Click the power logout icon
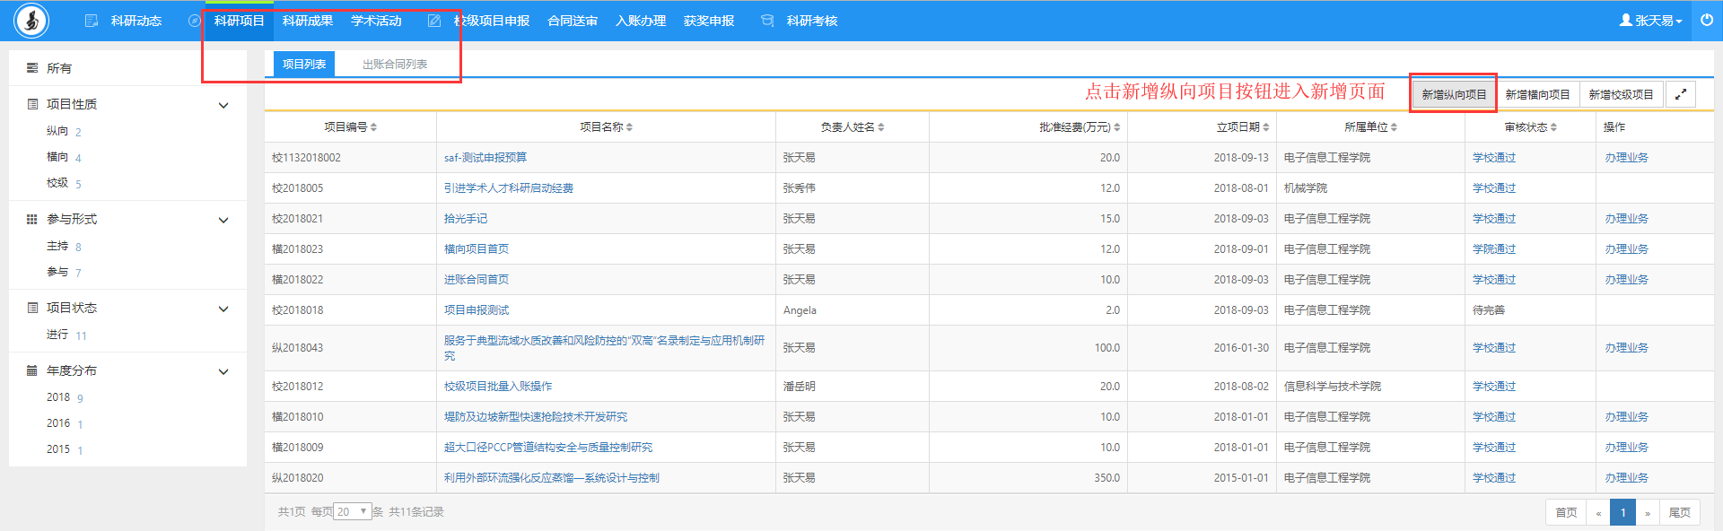1723x531 pixels. (1706, 20)
